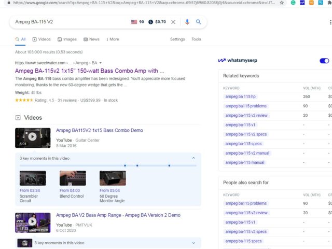This screenshot has height=249, width=332.
Task: Open the 60 Degree Monitor Angle thumbnail
Action: [113, 178]
